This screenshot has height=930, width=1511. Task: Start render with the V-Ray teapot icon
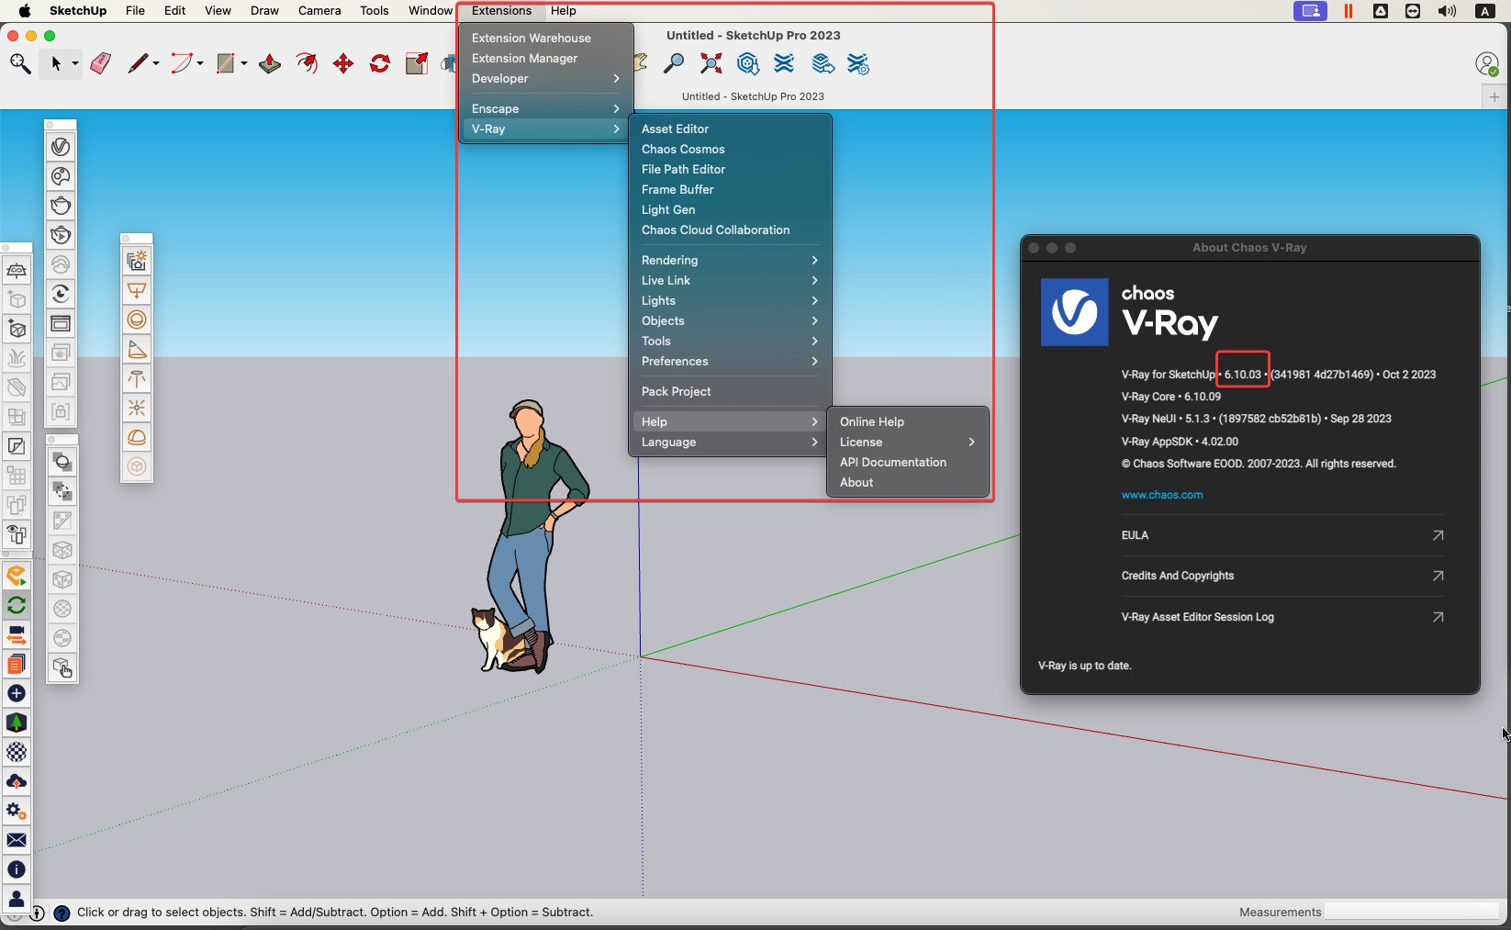pyautogui.click(x=61, y=206)
